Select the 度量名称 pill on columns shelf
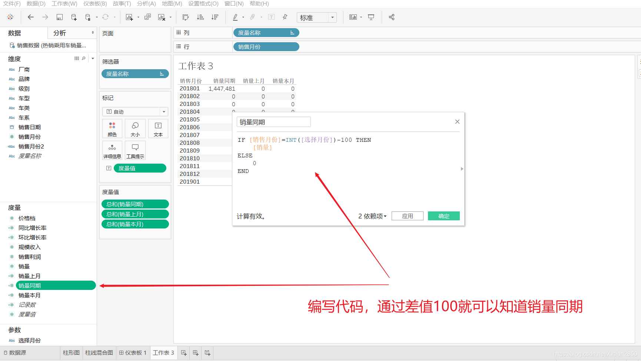This screenshot has height=361, width=641. (x=266, y=33)
